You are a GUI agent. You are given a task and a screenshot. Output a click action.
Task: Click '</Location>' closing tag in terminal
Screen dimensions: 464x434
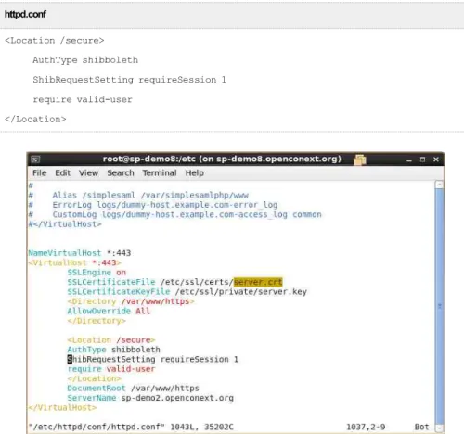click(94, 378)
